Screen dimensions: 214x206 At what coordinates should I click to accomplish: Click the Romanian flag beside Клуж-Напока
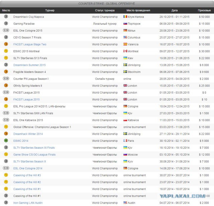125,17
